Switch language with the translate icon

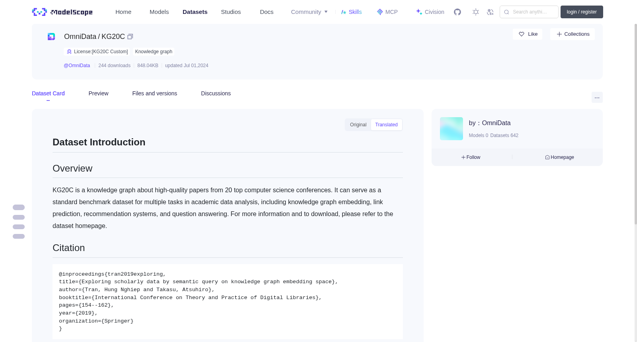490,12
